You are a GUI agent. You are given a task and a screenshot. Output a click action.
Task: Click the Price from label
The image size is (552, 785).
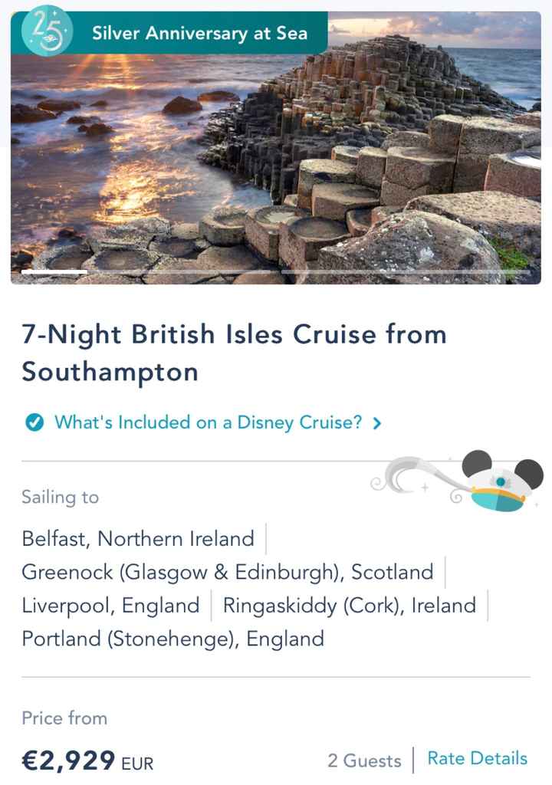pyautogui.click(x=64, y=718)
